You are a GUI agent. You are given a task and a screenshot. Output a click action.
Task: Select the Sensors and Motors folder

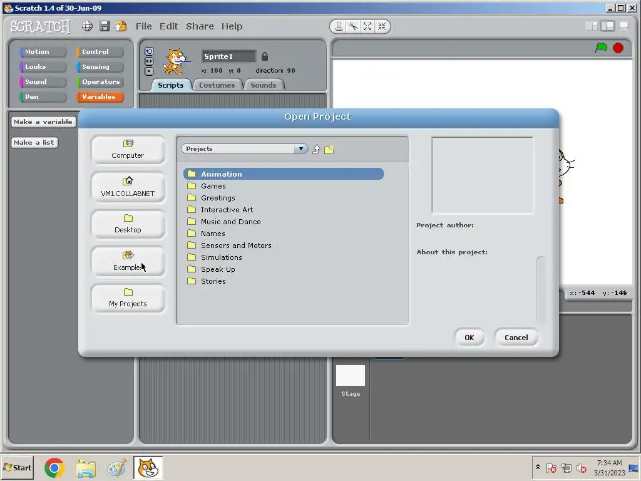click(284, 246)
